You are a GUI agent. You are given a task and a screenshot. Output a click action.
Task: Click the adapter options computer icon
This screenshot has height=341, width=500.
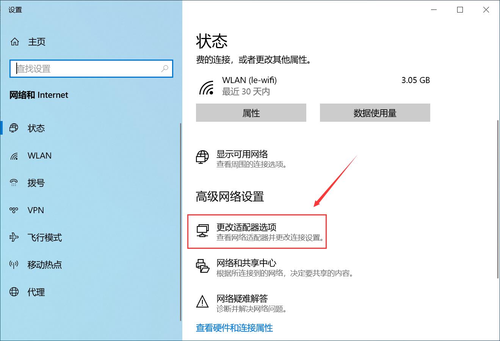pyautogui.click(x=202, y=230)
